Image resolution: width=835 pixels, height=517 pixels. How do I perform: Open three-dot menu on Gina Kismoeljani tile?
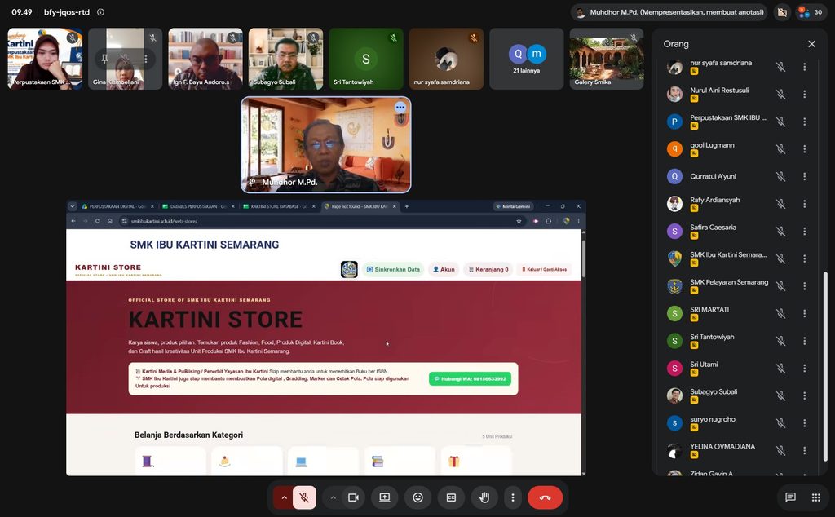pyautogui.click(x=145, y=59)
